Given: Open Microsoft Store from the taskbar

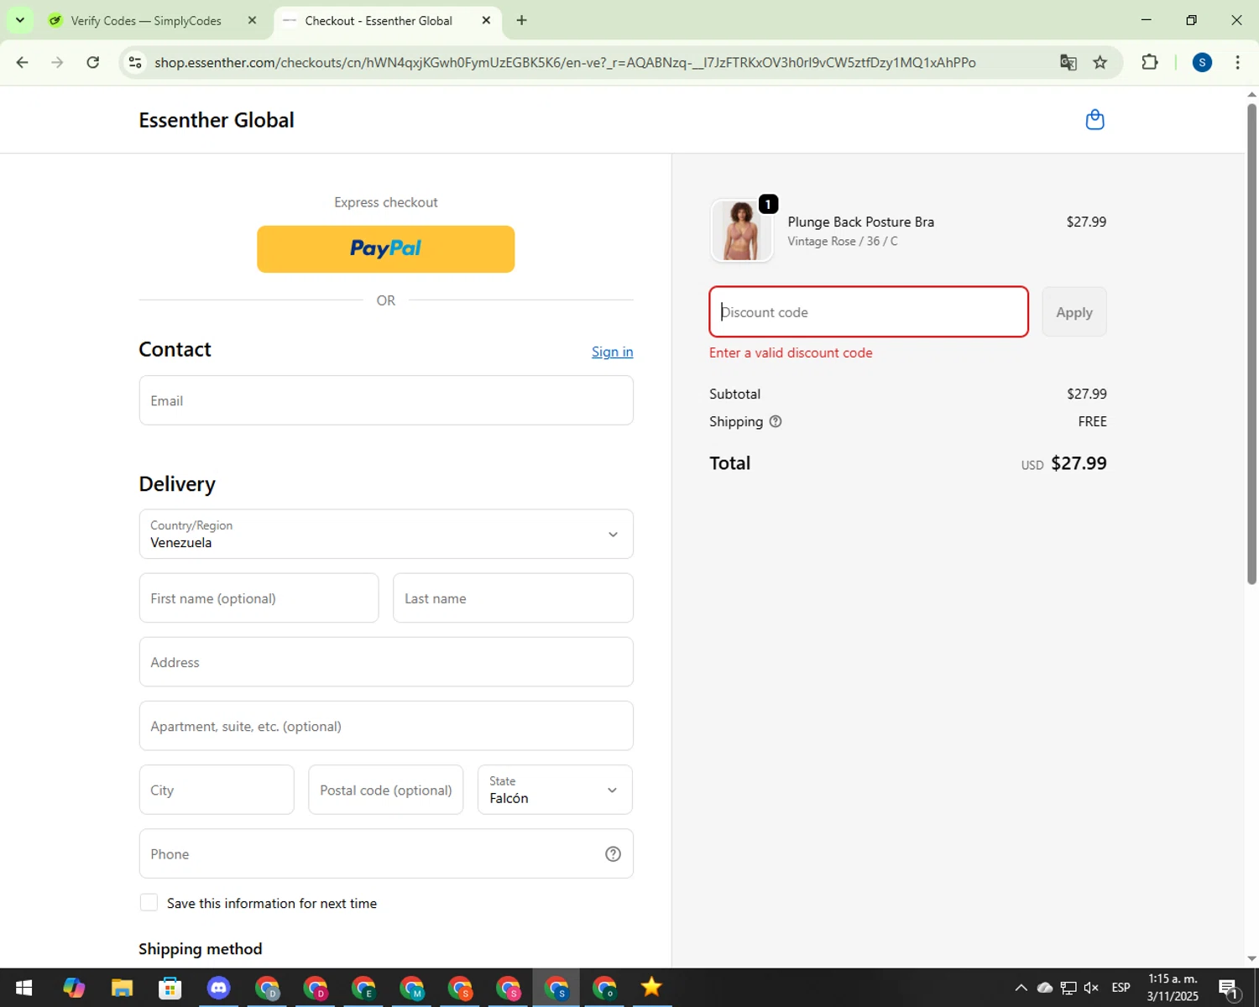Looking at the screenshot, I should (170, 988).
